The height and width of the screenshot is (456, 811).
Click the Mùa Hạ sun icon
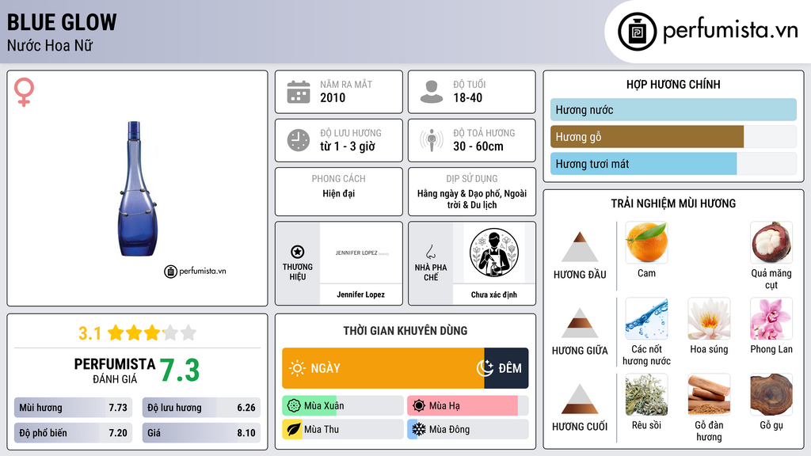coord(419,406)
